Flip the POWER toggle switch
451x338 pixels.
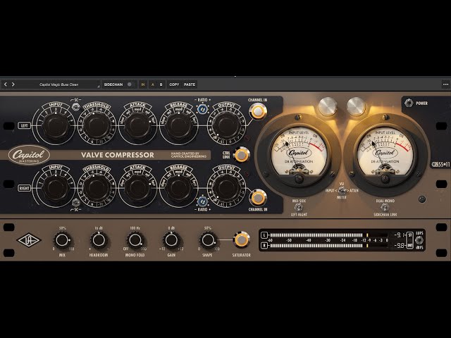[409, 103]
